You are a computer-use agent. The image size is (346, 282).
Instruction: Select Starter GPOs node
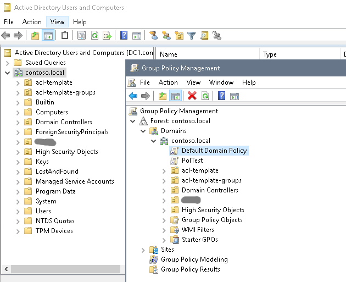point(200,240)
